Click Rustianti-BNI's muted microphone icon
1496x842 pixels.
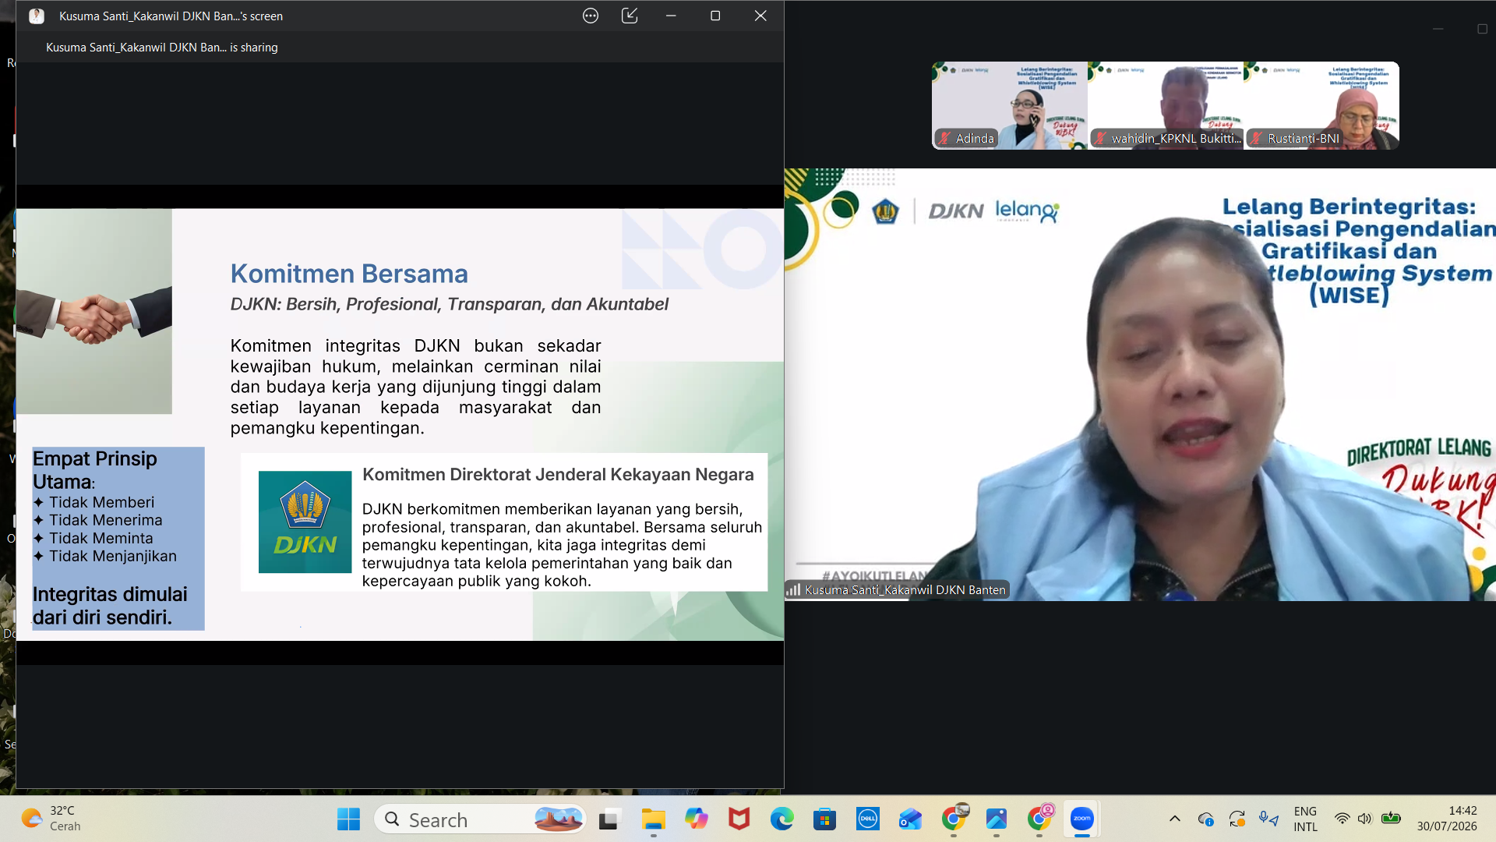coord(1256,138)
